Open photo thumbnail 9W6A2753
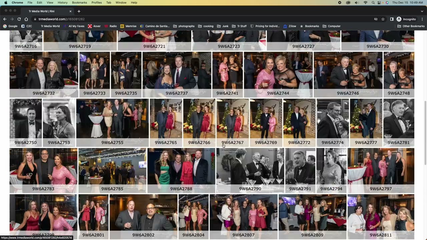The width and height of the screenshot is (427, 240). [59, 122]
